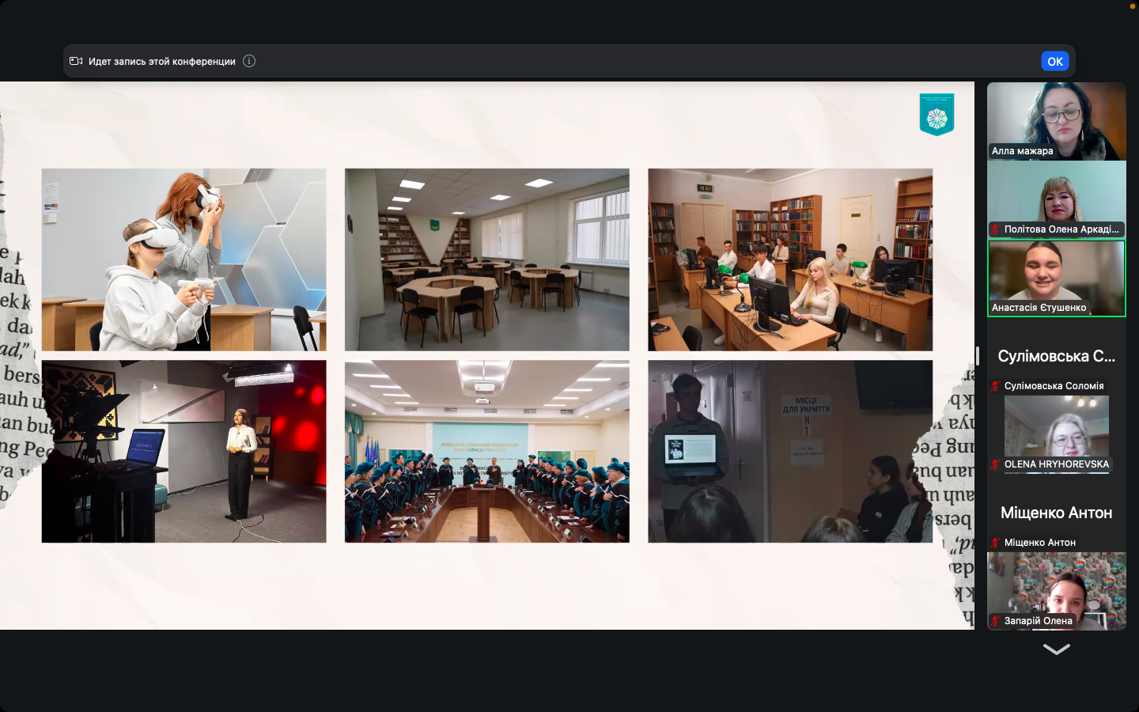Image resolution: width=1139 pixels, height=712 pixels.
Task: Click the participant panel resize handle
Action: 978,356
